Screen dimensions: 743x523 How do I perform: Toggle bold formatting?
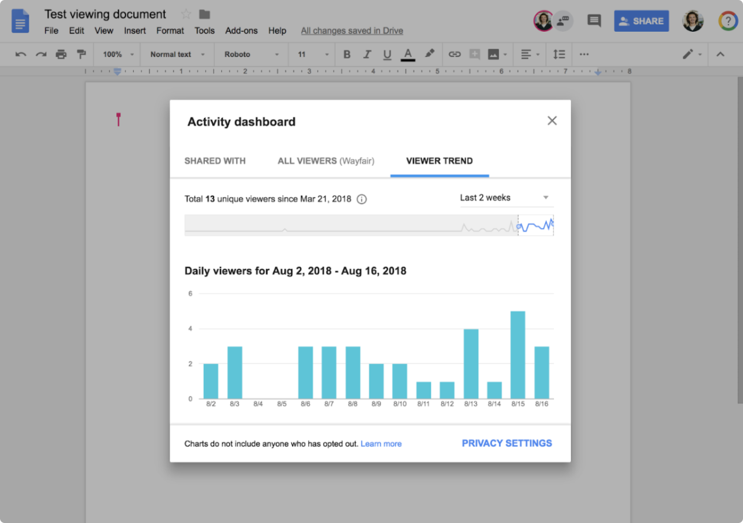[347, 55]
